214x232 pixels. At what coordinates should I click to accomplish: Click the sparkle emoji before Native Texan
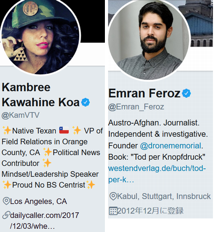7,131
